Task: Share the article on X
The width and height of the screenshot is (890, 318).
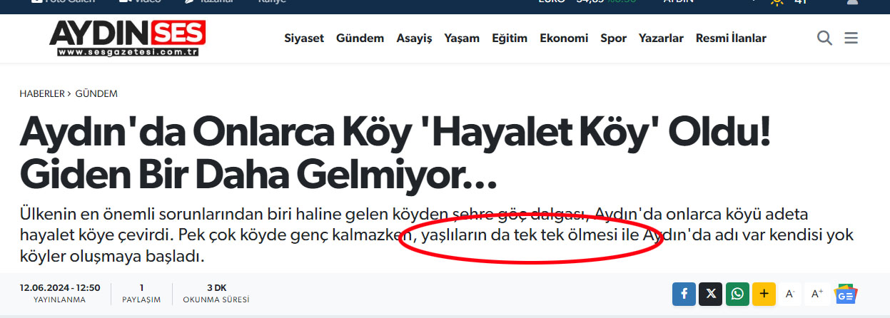Action: (710, 294)
